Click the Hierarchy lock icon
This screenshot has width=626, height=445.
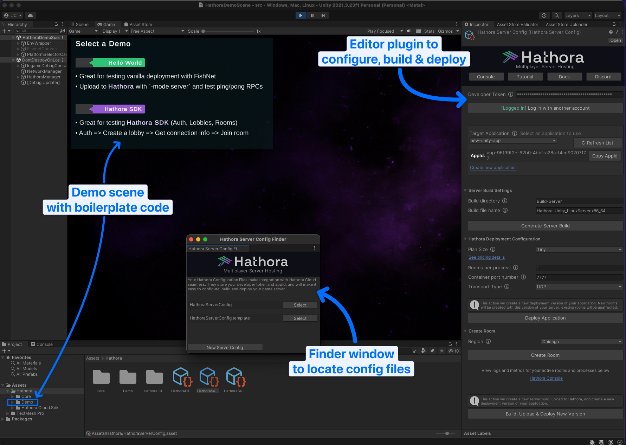(56, 24)
